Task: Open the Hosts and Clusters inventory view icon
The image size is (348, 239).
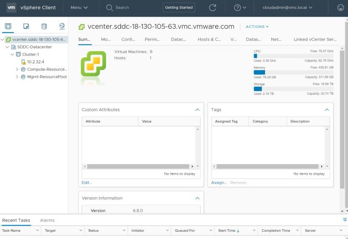Action: [8, 26]
